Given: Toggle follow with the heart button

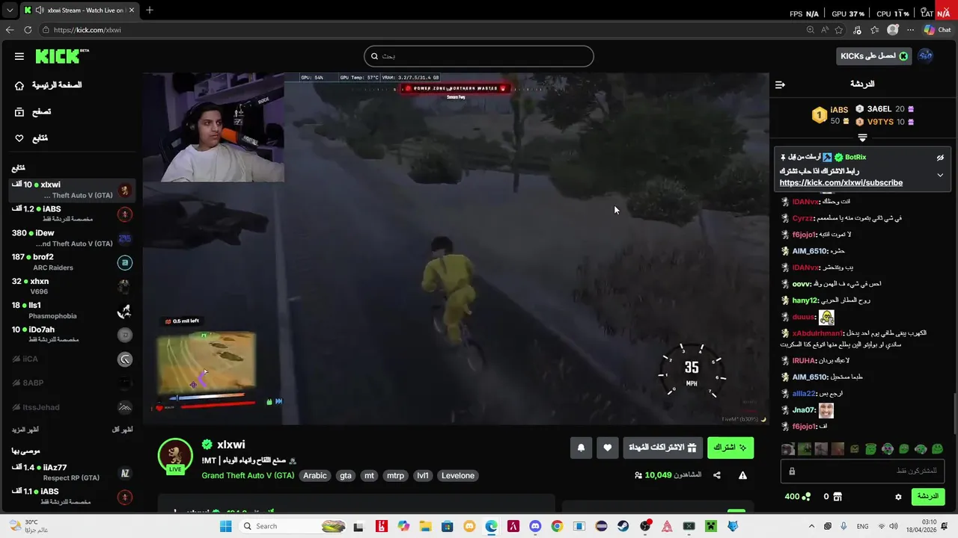Looking at the screenshot, I should (x=607, y=448).
